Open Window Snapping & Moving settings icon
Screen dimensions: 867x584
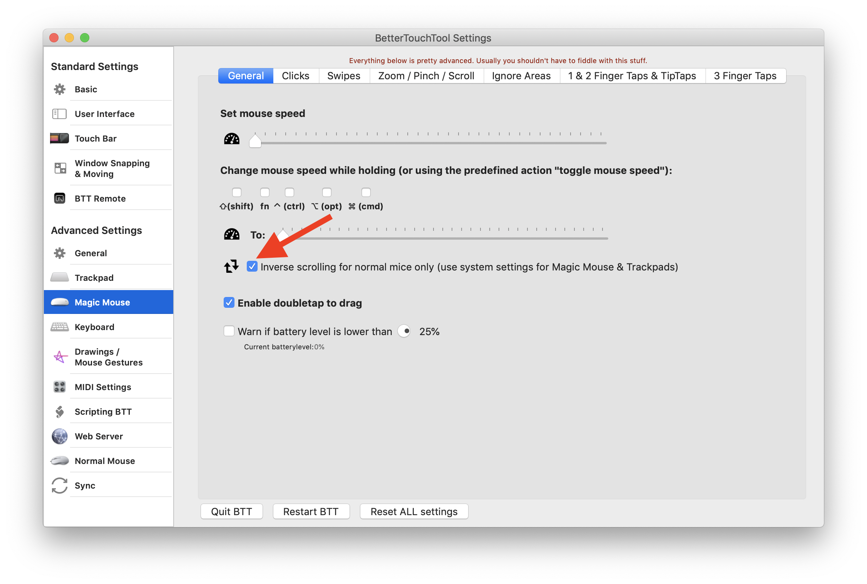point(59,168)
